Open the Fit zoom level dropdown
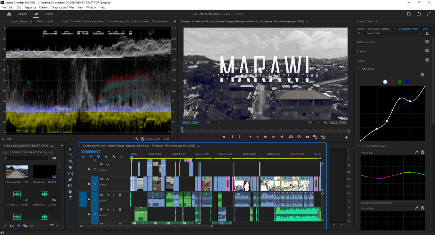The height and width of the screenshot is (235, 435). click(213, 122)
